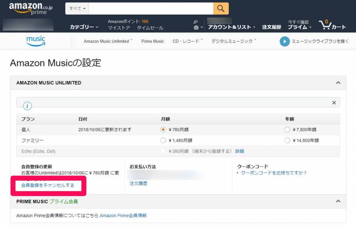Expand the Amazon Music Unlimited nav menu

tap(108, 41)
